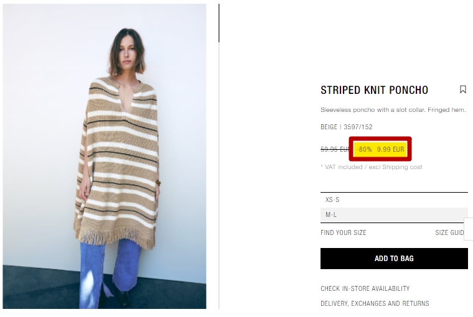Viewport: 473px width, 317px height.
Task: Click the 3597/152 reference number
Action: tap(358, 127)
